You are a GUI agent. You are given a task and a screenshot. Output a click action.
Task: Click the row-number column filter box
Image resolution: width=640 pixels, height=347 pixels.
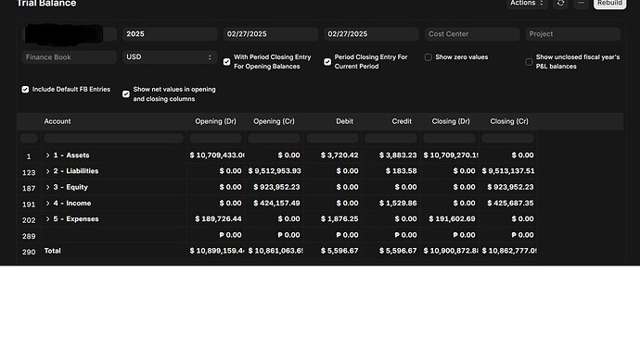click(29, 138)
